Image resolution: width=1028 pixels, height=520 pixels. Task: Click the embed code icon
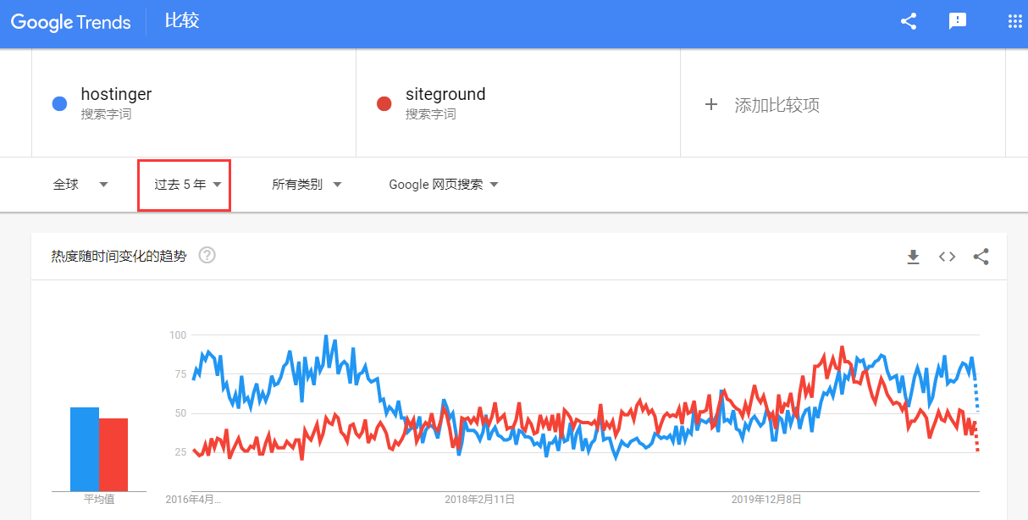(x=947, y=257)
